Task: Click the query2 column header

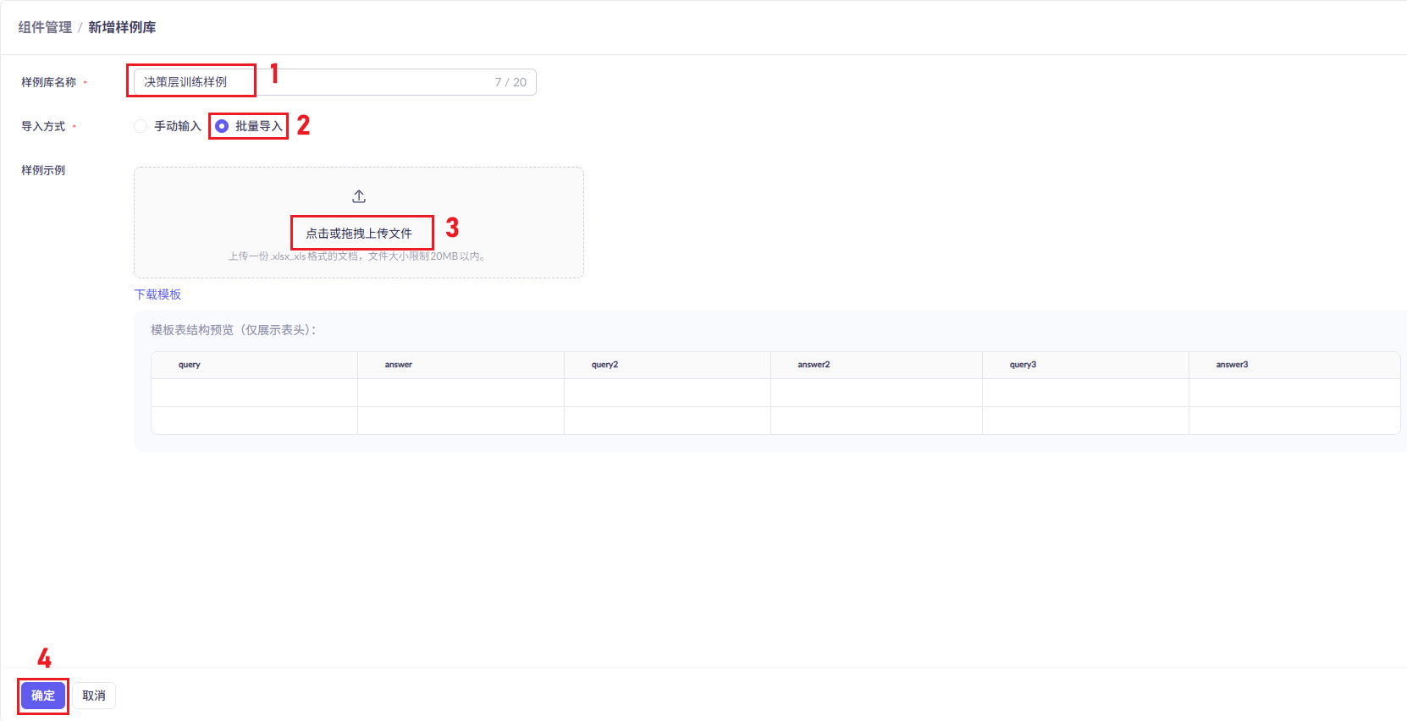Action: pos(604,365)
